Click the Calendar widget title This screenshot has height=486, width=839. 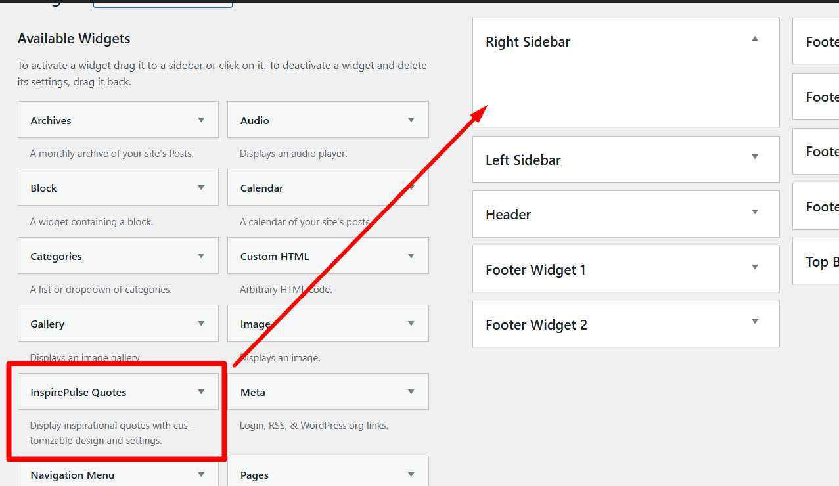click(x=261, y=188)
